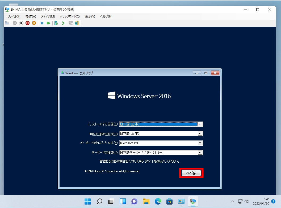Maximize the 仮想マシン接続 window
Image resolution: width=281 pixels, height=208 pixels.
click(258, 10)
